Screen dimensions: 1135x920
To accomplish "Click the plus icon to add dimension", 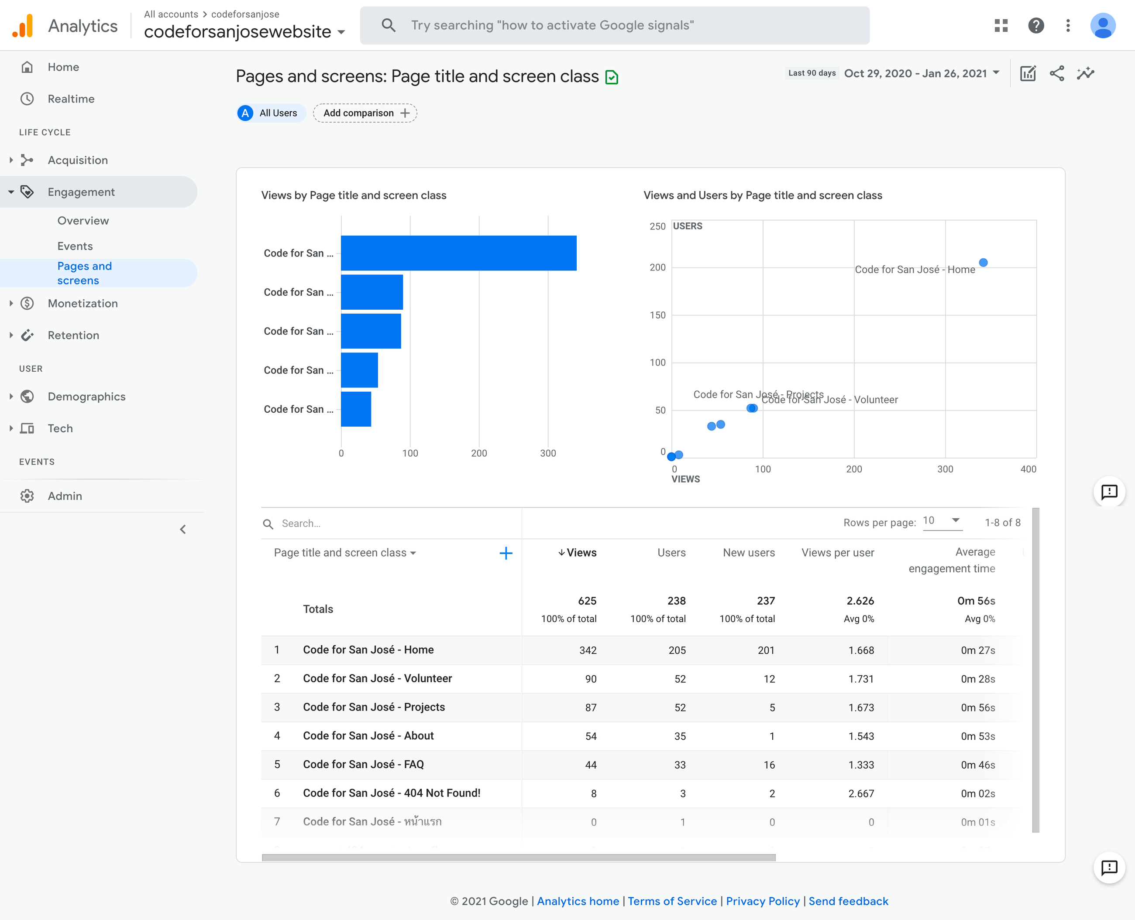I will (x=506, y=553).
